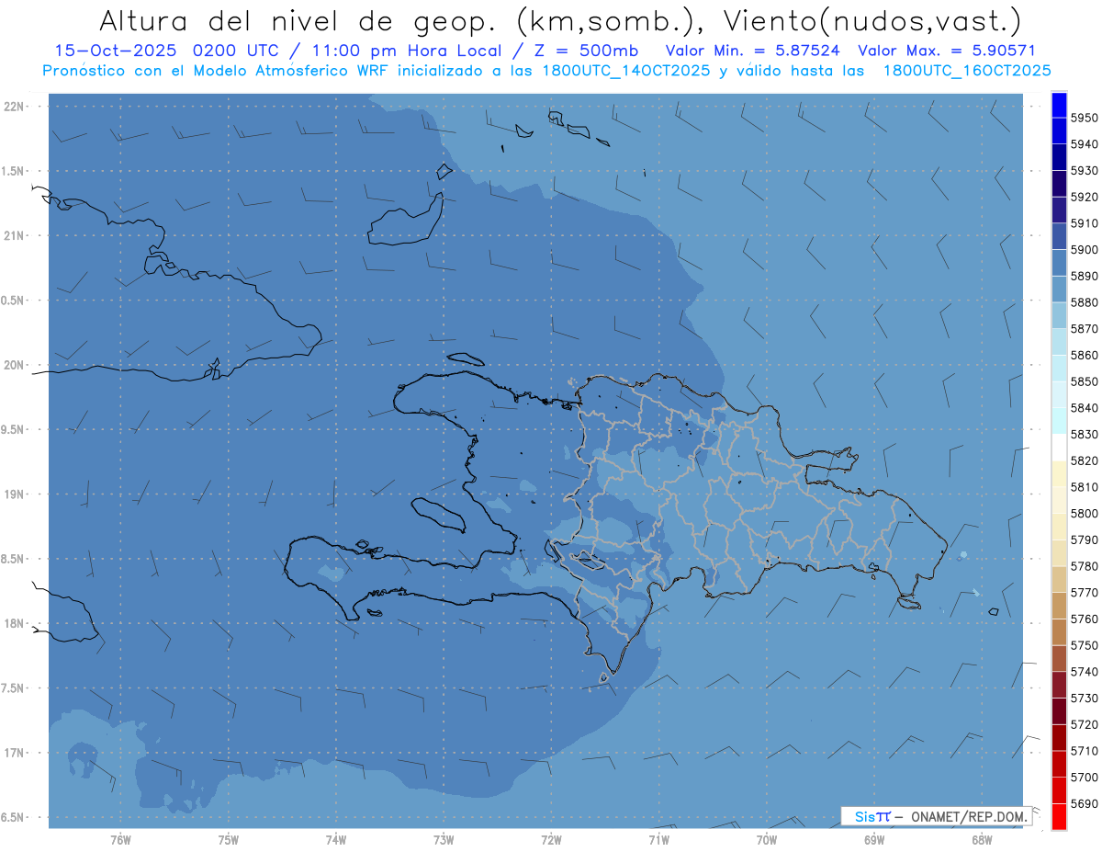
Task: Select the '15-Oct-2025' date text
Action: click(117, 51)
